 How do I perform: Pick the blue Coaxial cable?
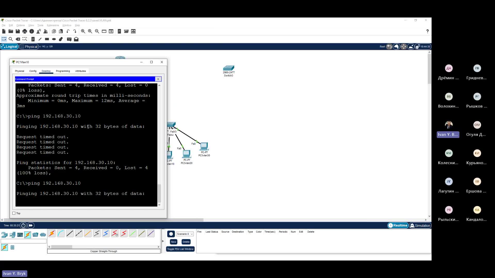click(106, 233)
